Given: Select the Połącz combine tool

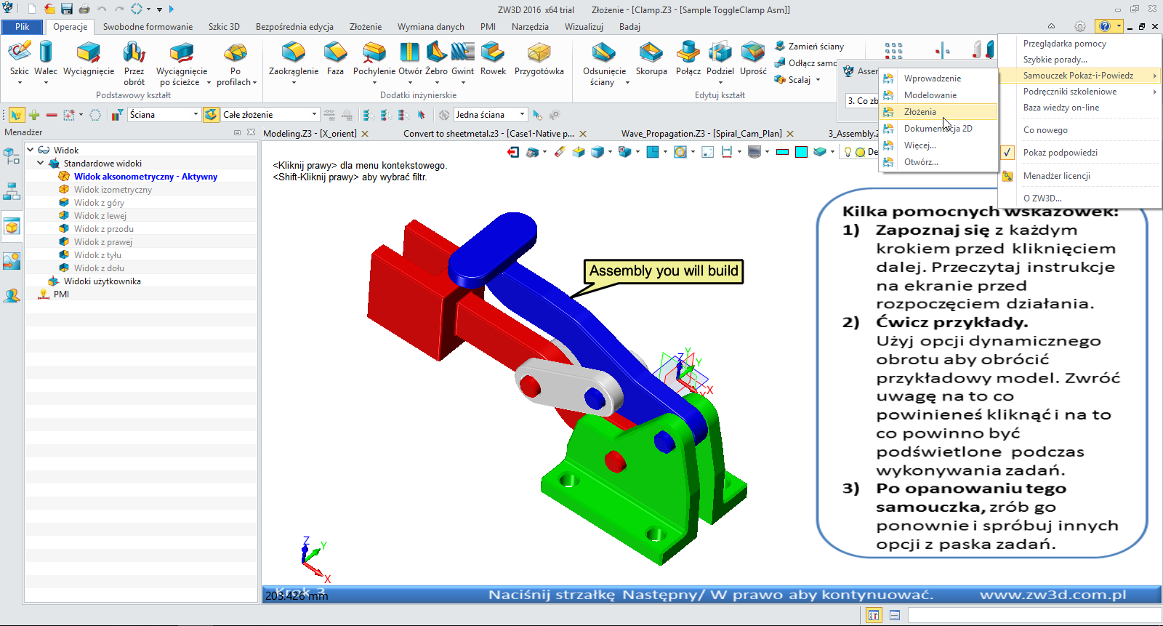Looking at the screenshot, I should pyautogui.click(x=688, y=60).
